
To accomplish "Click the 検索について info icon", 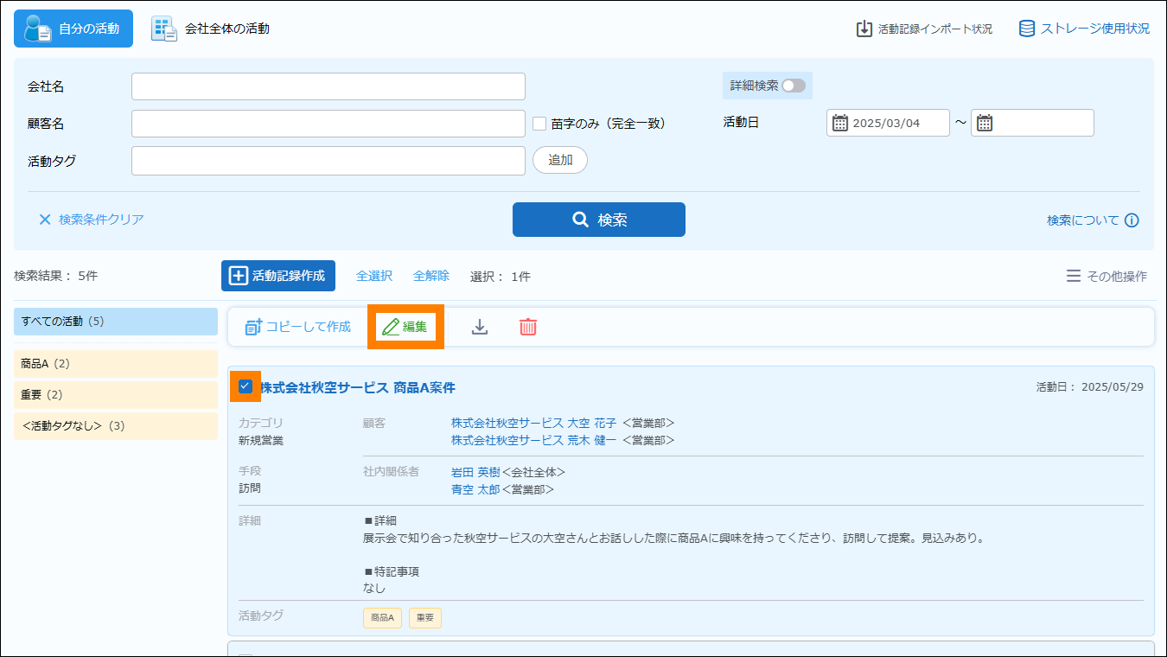I will pyautogui.click(x=1132, y=220).
